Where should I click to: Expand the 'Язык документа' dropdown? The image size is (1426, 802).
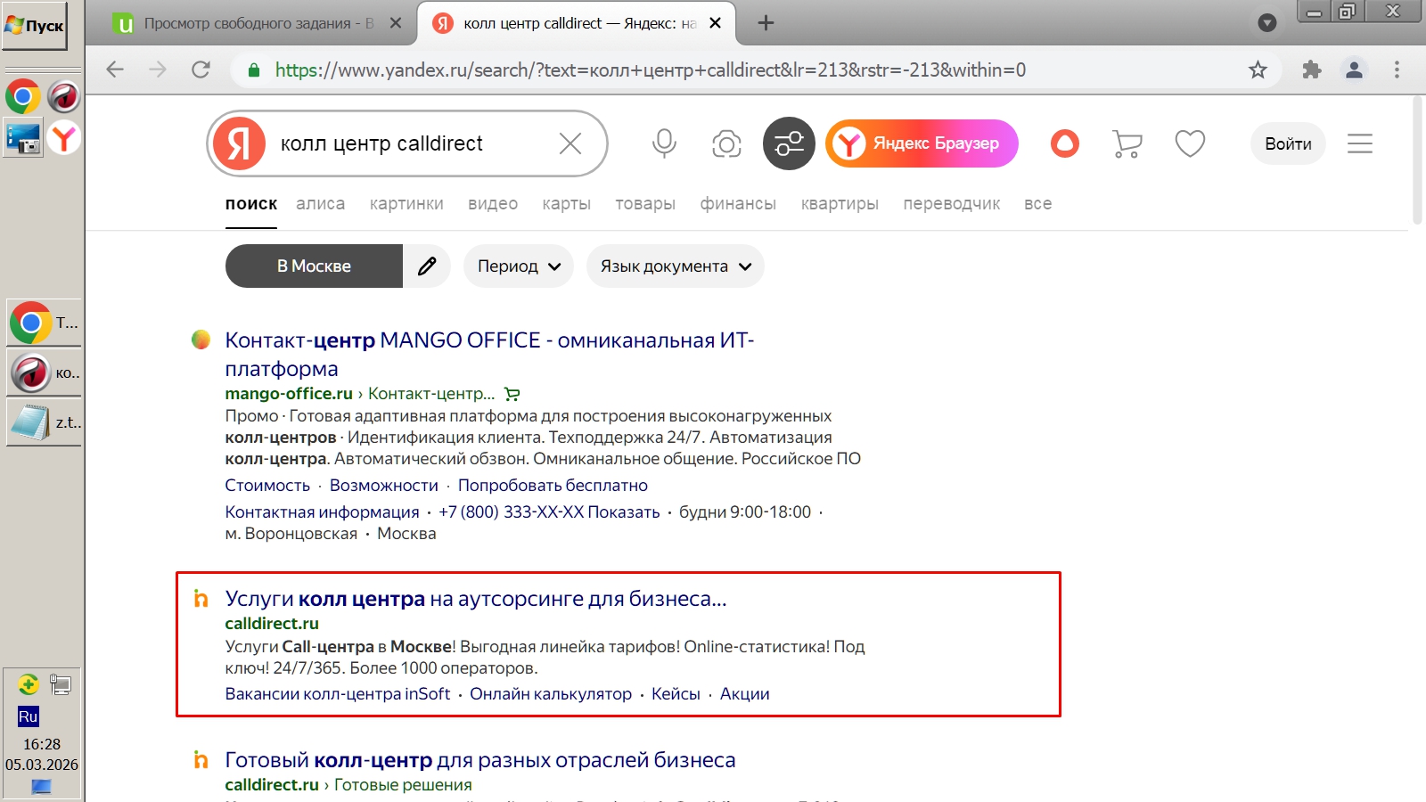pos(675,266)
